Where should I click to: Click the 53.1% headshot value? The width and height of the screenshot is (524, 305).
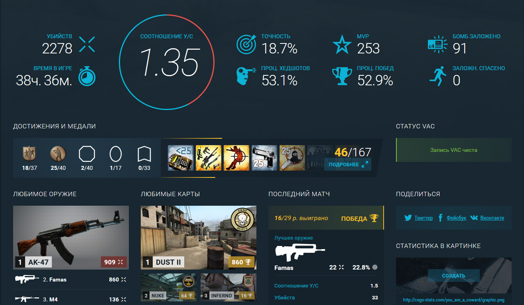(280, 81)
